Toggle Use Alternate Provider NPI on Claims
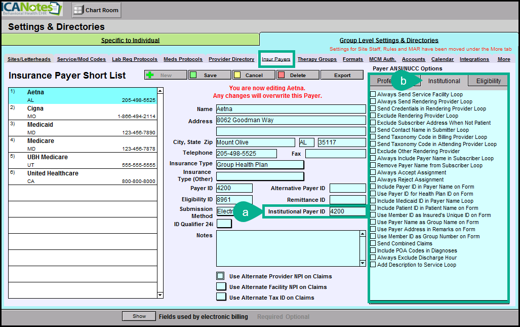The width and height of the screenshot is (520, 327). point(220,276)
